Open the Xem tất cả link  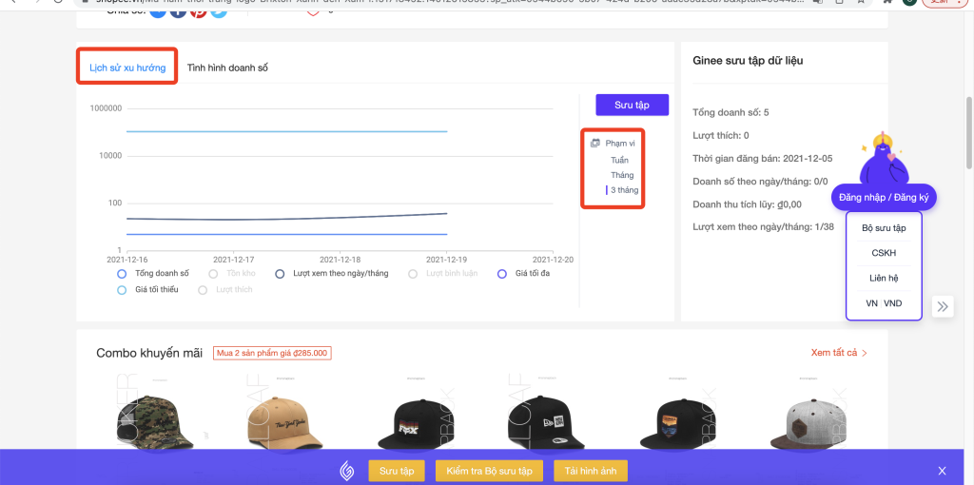tap(839, 353)
